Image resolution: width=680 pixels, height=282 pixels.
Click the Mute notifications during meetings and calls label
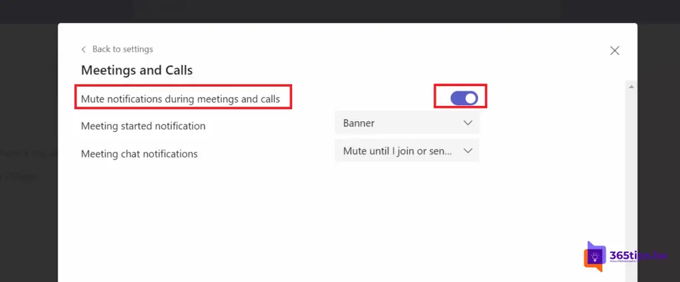[181, 99]
